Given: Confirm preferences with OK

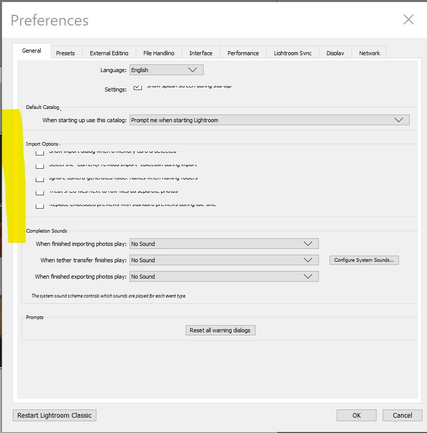Looking at the screenshot, I should [x=356, y=415].
